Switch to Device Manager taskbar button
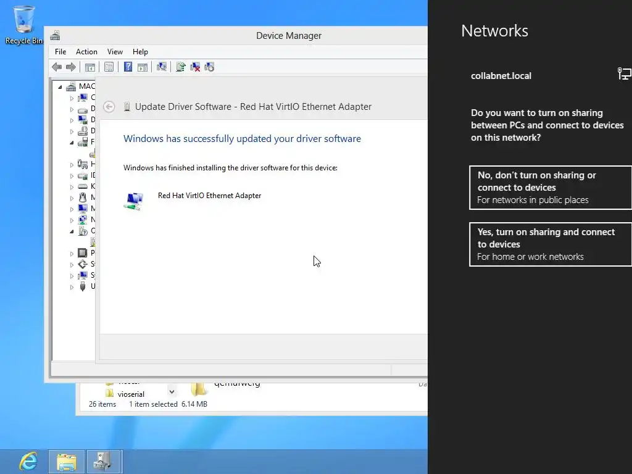This screenshot has width=632, height=474. click(x=103, y=462)
